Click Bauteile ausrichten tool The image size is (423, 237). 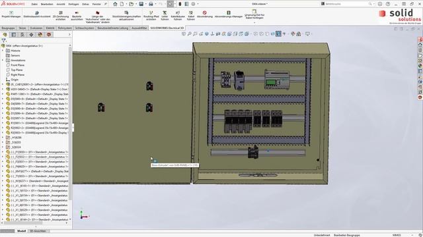(77, 16)
